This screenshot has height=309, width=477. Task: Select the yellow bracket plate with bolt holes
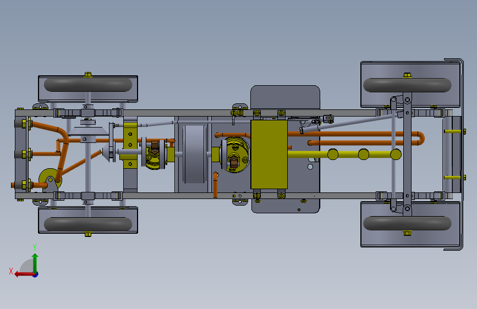(x=130, y=145)
